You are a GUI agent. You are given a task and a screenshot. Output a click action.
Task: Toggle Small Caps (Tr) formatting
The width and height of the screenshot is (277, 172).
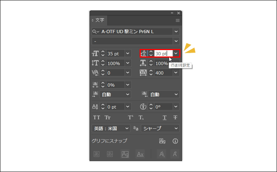tap(107, 117)
